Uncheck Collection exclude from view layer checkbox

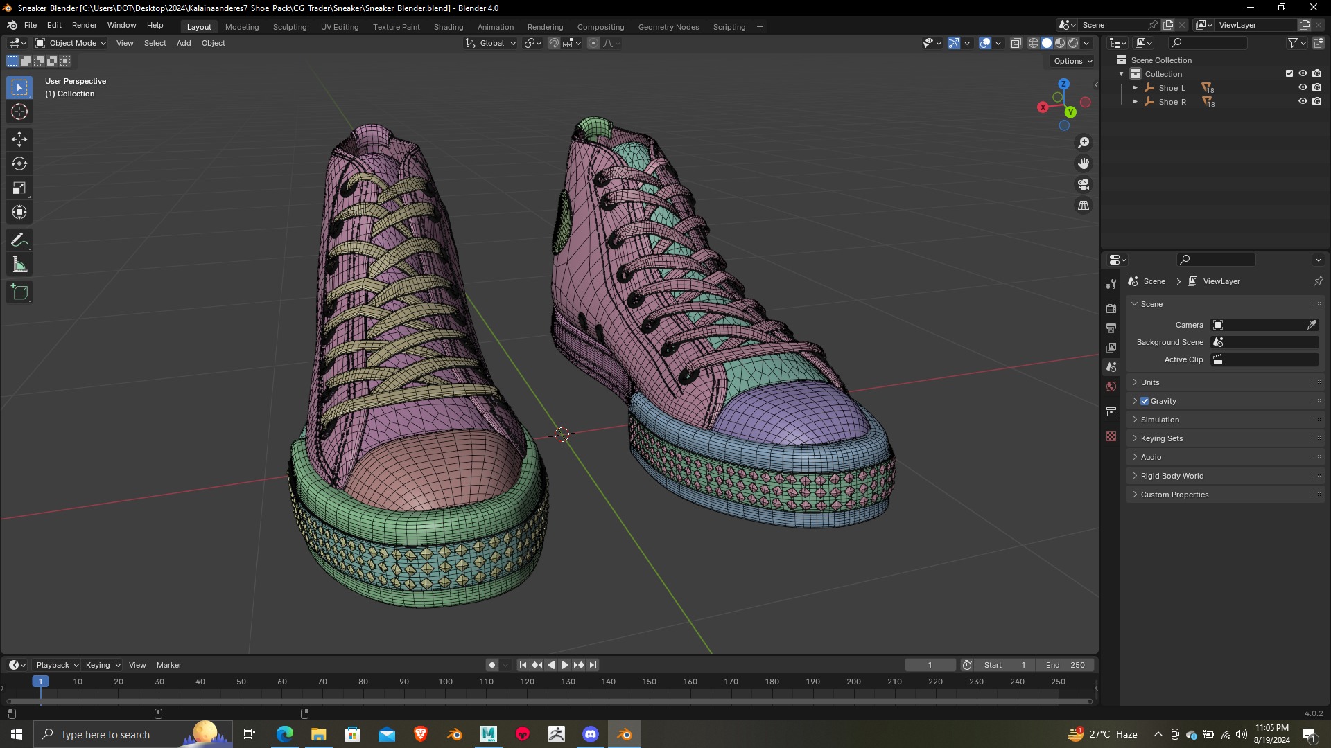pyautogui.click(x=1289, y=73)
